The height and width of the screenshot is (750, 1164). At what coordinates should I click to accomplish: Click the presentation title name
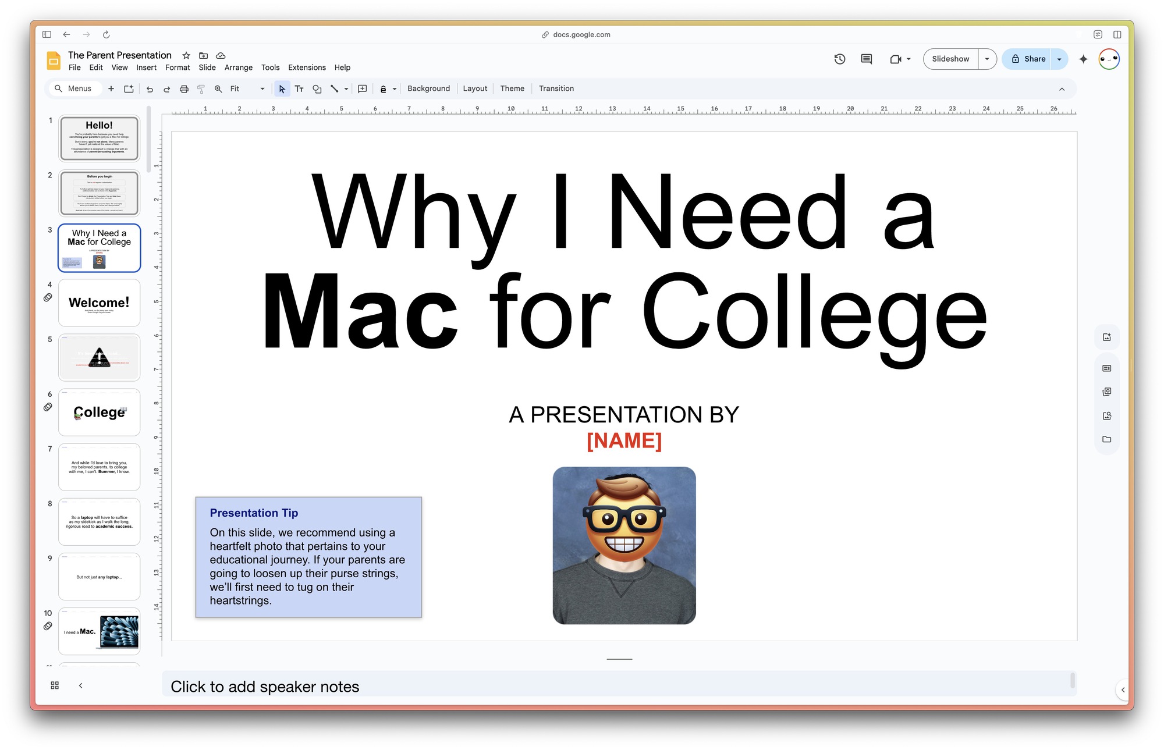(120, 55)
